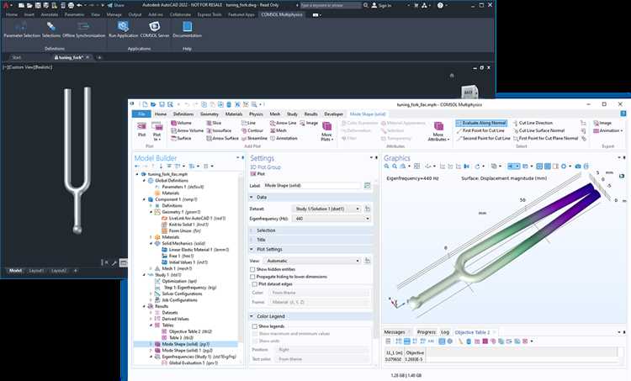Open the Objective Table 2 tab
This screenshot has width=631, height=381.
pos(473,332)
